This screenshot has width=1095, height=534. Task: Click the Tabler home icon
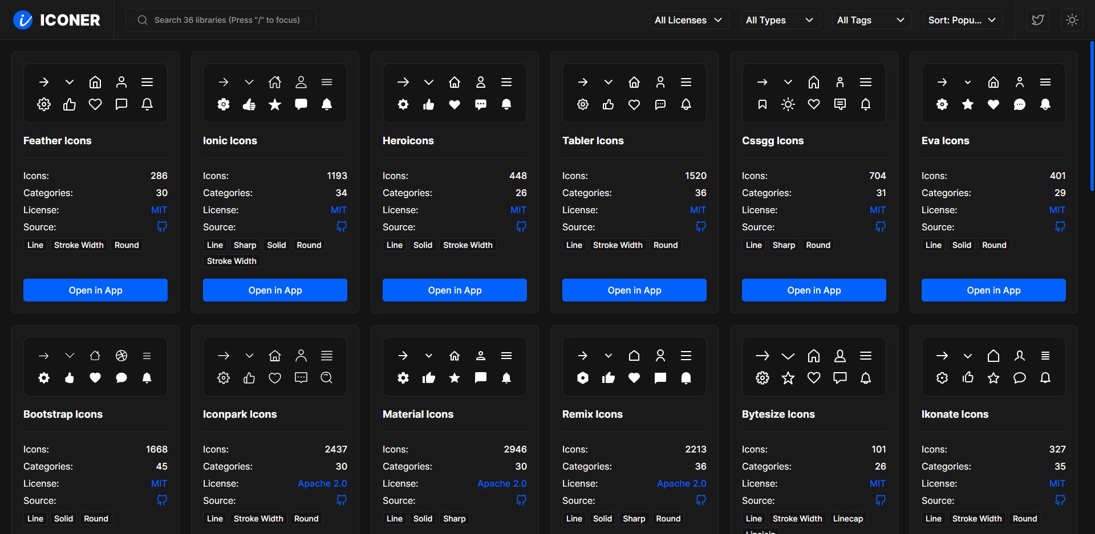pos(634,82)
